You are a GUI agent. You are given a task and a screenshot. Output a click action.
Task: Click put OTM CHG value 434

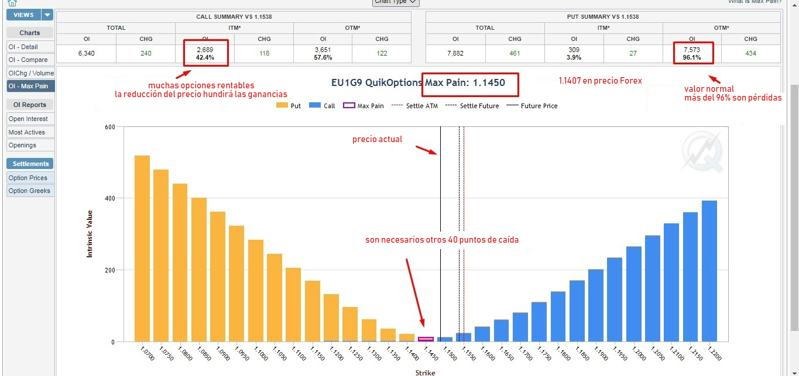[x=751, y=54]
